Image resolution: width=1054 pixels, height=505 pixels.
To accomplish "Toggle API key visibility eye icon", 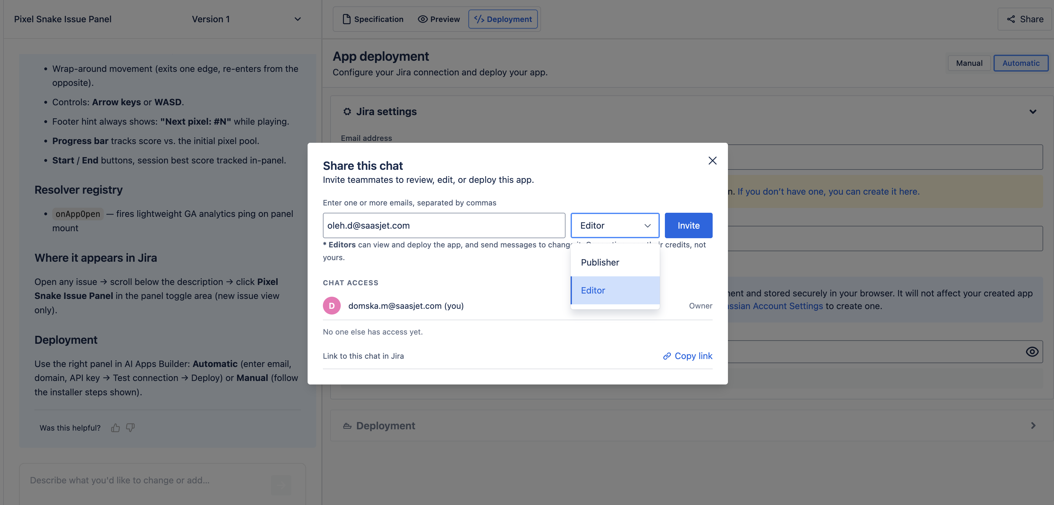I will pos(1032,352).
